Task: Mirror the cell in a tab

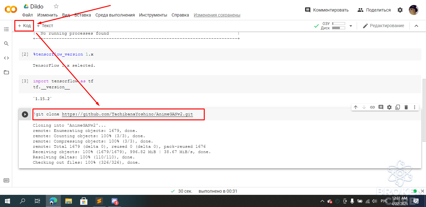Action: click(x=398, y=107)
